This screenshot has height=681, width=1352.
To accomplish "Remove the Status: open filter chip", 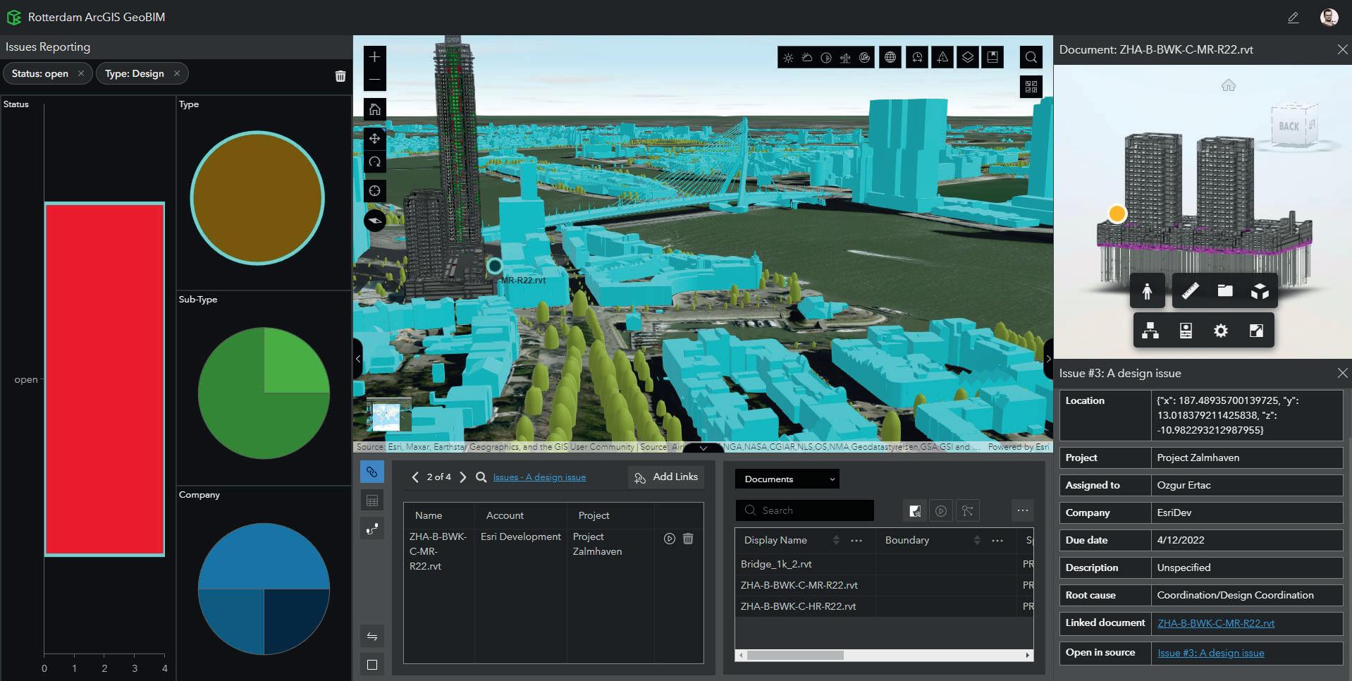I will tap(81, 73).
